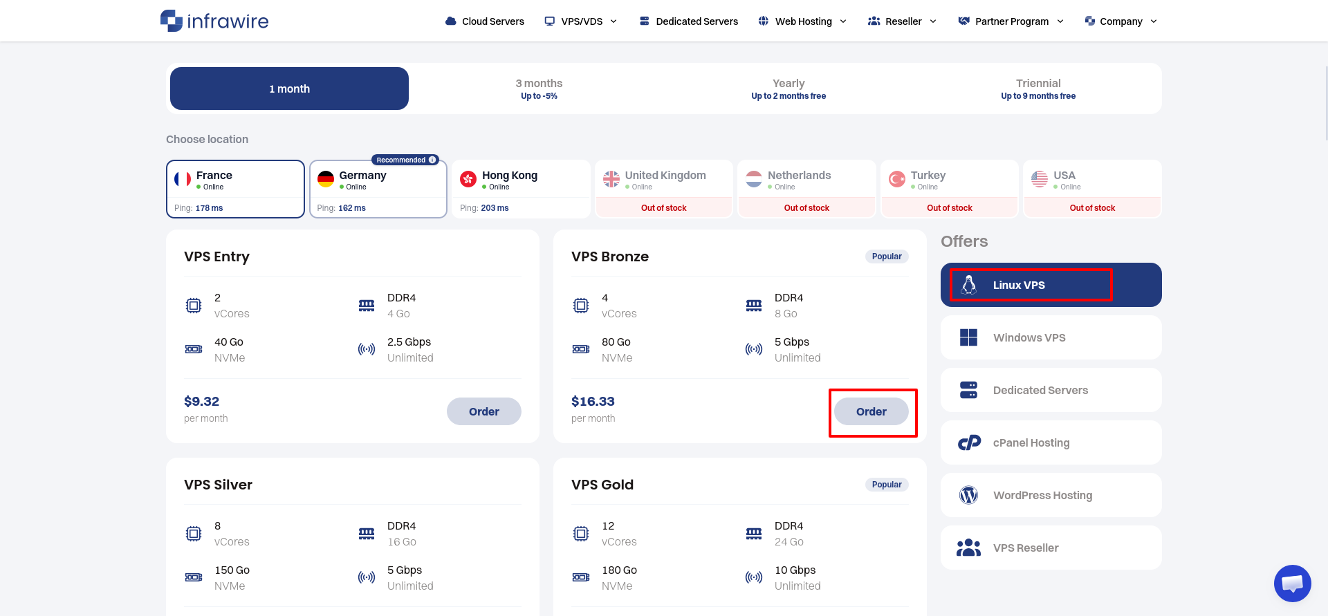This screenshot has height=616, width=1328.
Task: Open the live chat bubble icon
Action: pyautogui.click(x=1292, y=584)
